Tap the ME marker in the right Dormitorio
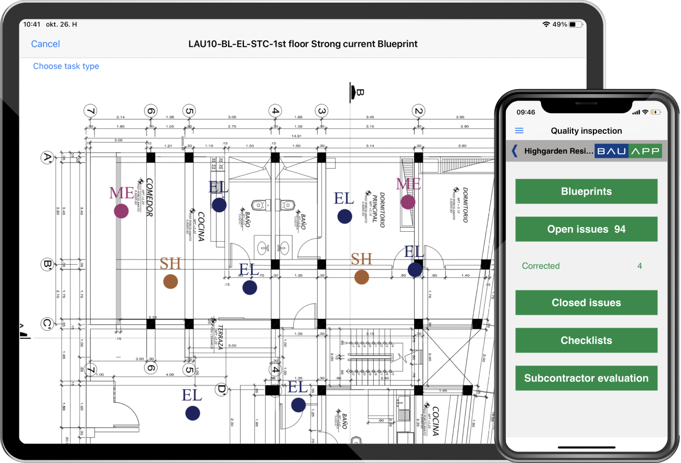Image resolution: width=681 pixels, height=463 pixels. (408, 201)
